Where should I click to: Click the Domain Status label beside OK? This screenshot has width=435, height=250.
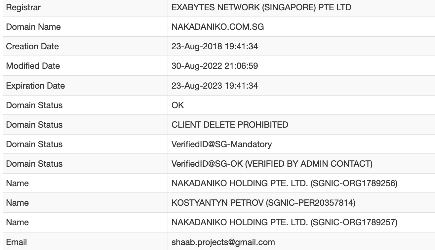pos(34,105)
